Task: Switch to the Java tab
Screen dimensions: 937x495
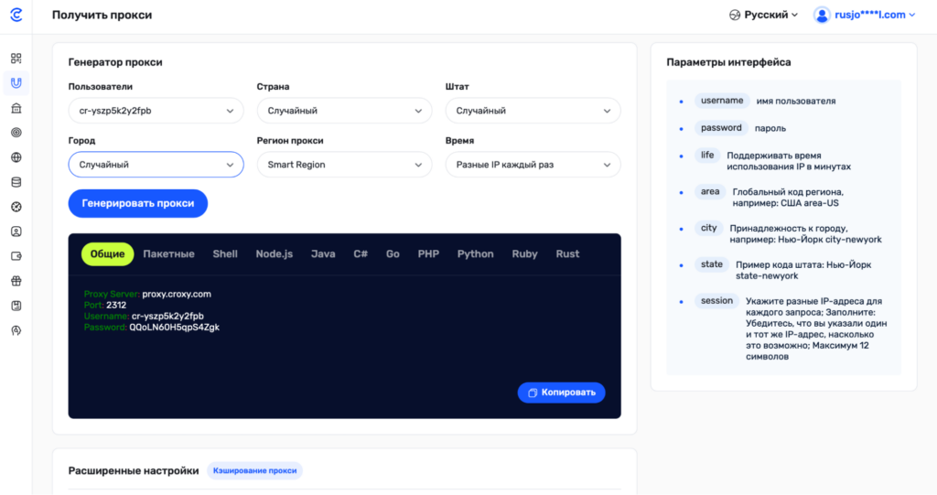Action: click(323, 254)
